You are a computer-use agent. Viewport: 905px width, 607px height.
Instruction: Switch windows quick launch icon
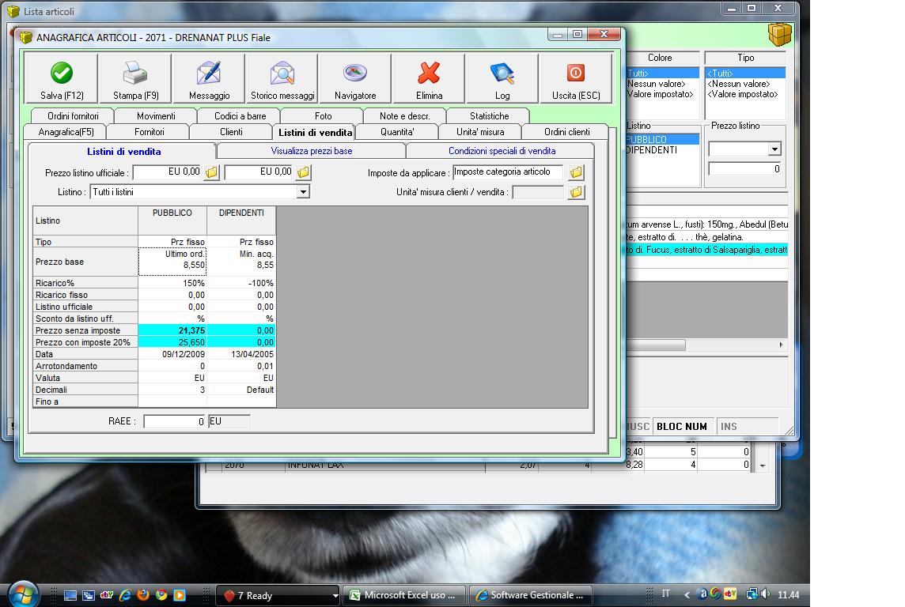tap(89, 595)
